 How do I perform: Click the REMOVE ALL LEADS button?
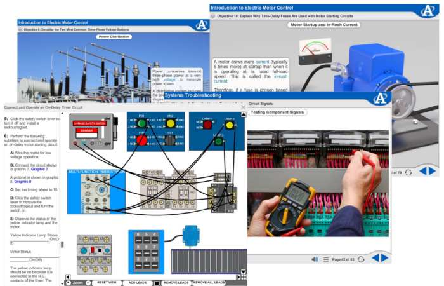point(209,283)
